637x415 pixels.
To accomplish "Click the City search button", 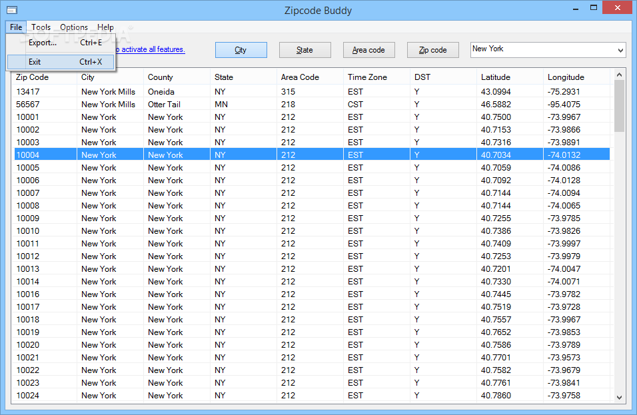I will [241, 50].
